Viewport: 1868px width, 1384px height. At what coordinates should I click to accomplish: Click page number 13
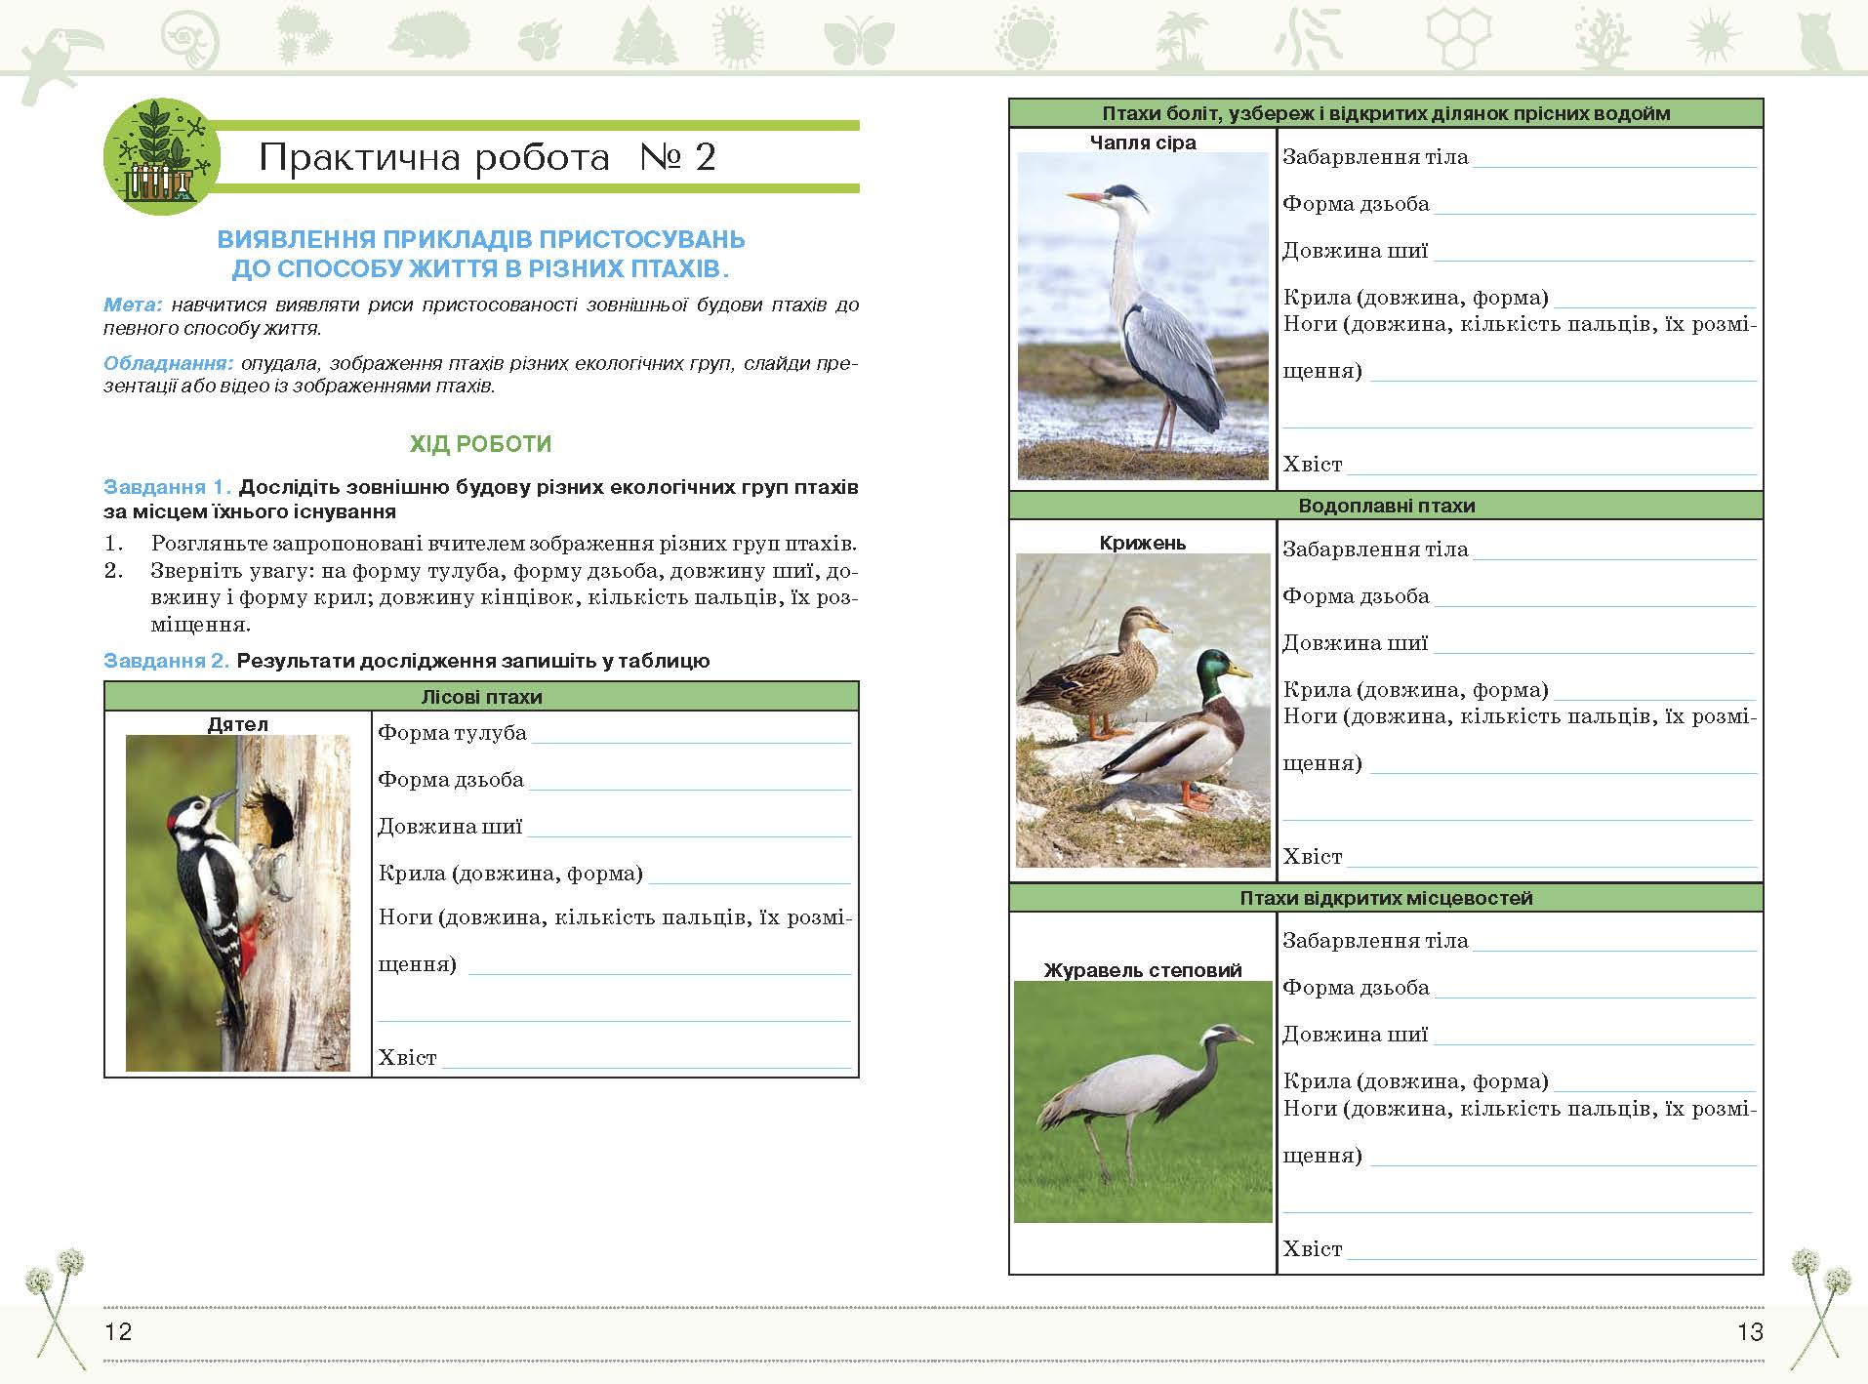(x=1750, y=1331)
